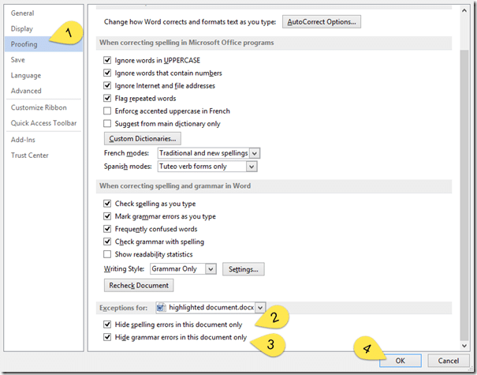Toggle Mark grammar errors as you type
The width and height of the screenshot is (477, 375).
click(107, 216)
